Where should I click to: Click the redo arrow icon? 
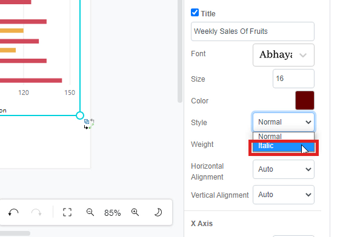click(36, 212)
